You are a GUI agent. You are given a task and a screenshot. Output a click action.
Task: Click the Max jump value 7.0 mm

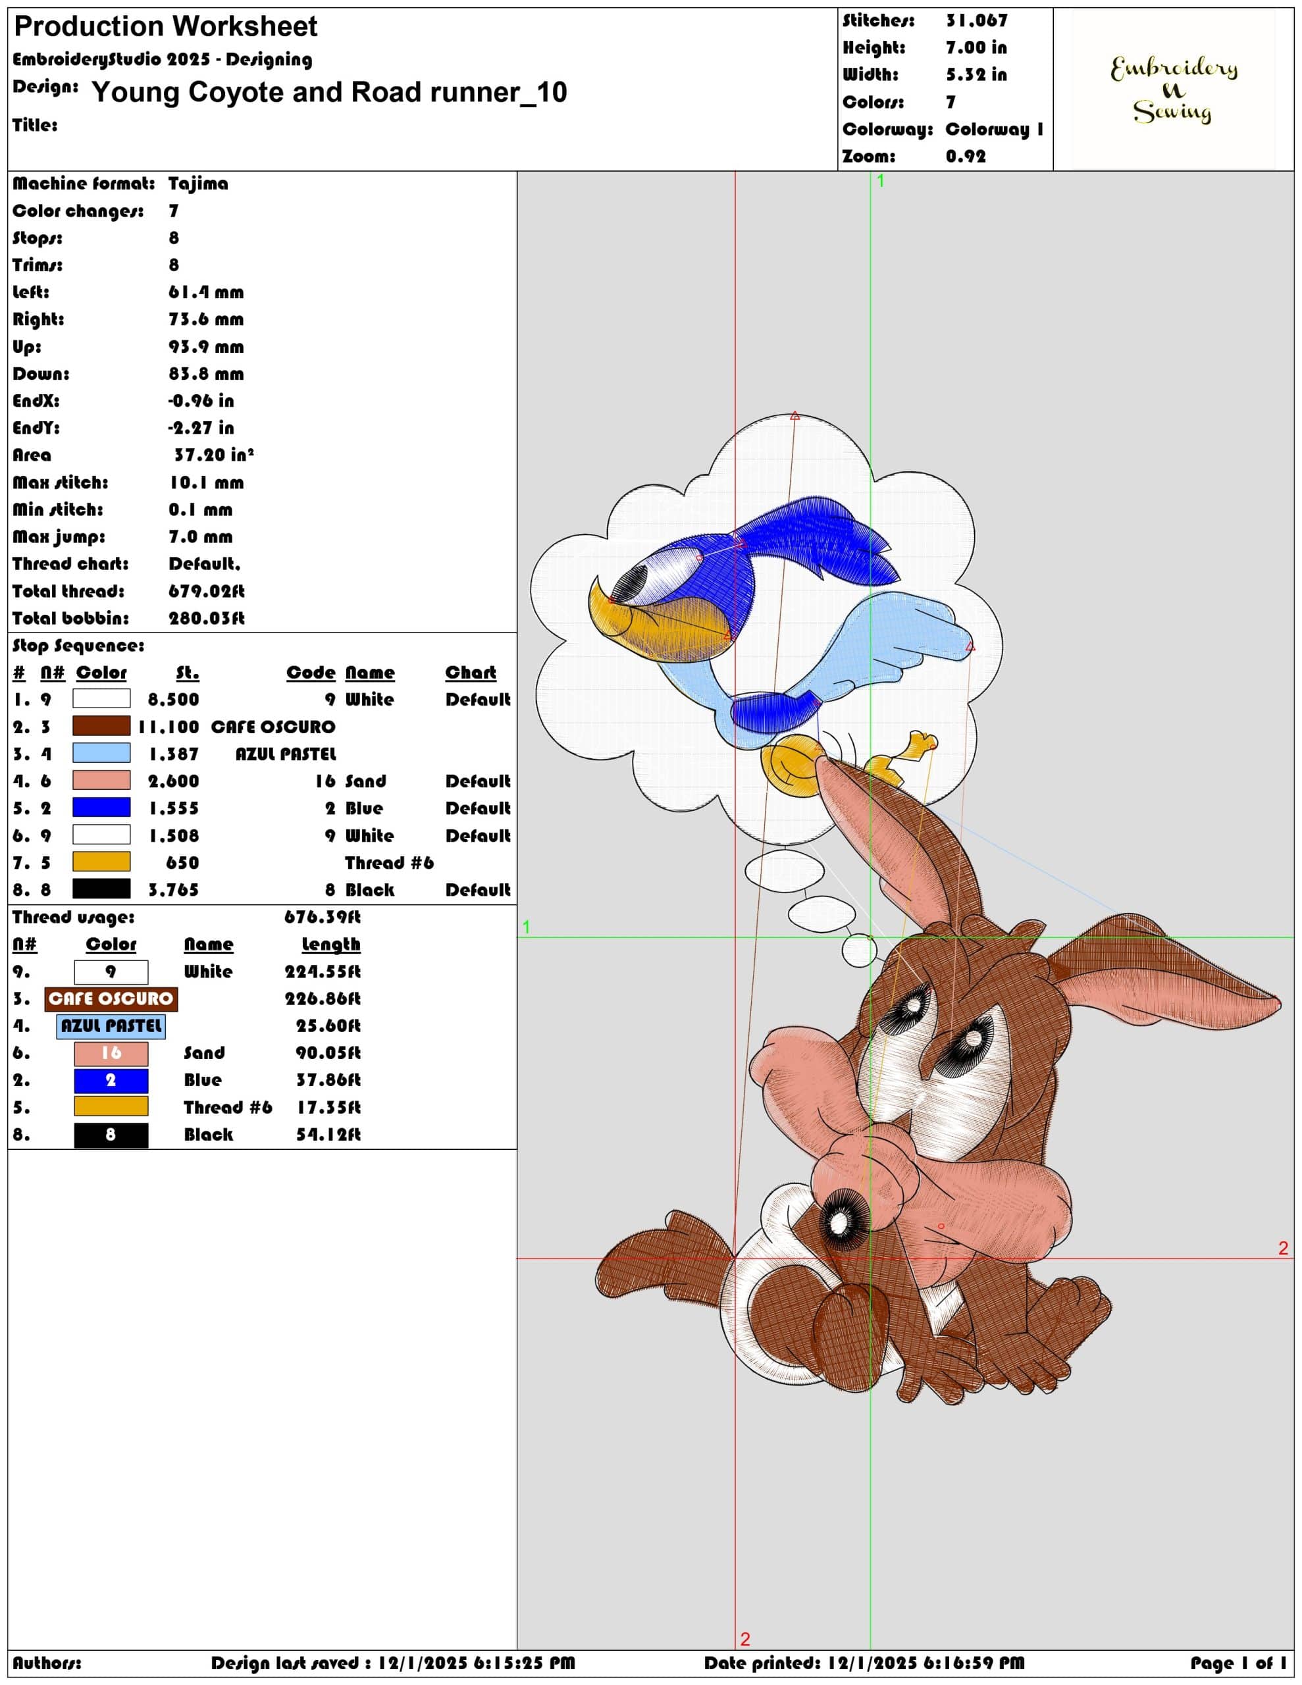coord(201,537)
